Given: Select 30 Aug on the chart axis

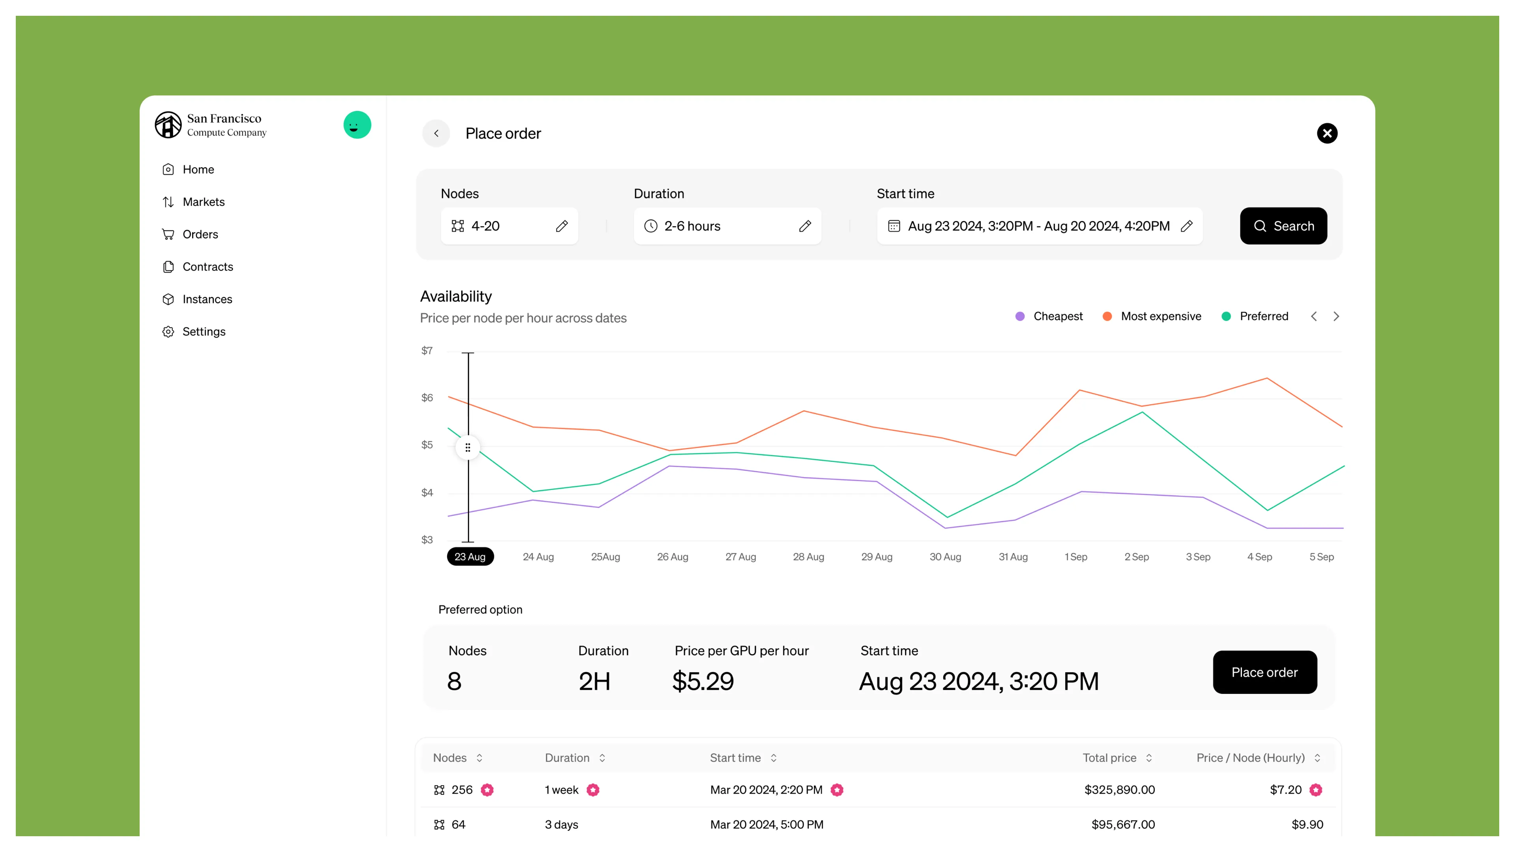Looking at the screenshot, I should tap(945, 557).
